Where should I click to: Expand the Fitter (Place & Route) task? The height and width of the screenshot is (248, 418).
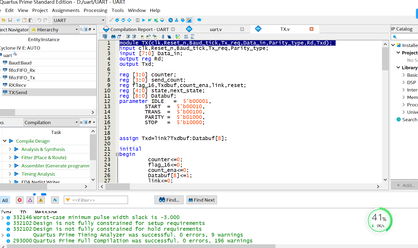(10, 157)
